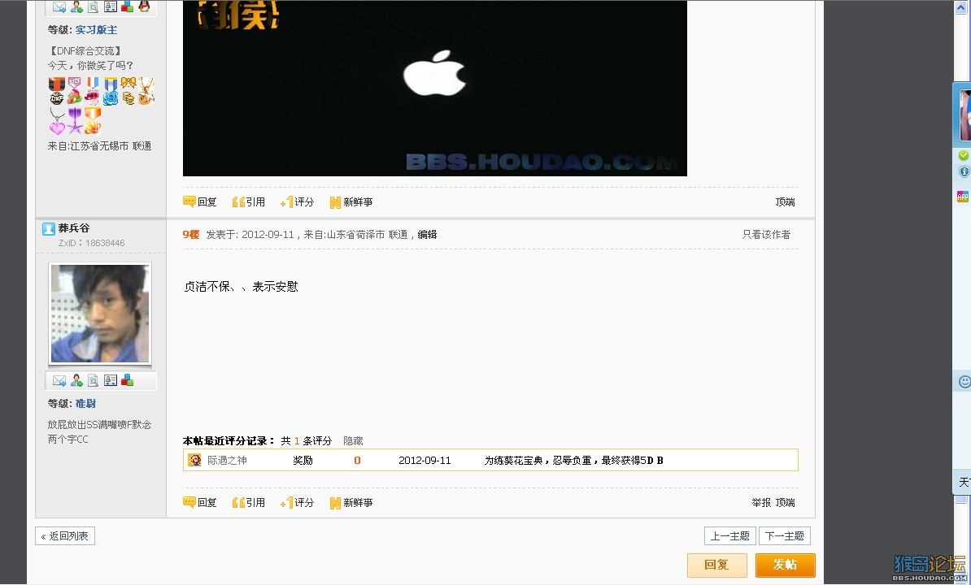Screen dimensions: 971x585
Task: Reply to the Apple image post above
Action: (x=200, y=202)
